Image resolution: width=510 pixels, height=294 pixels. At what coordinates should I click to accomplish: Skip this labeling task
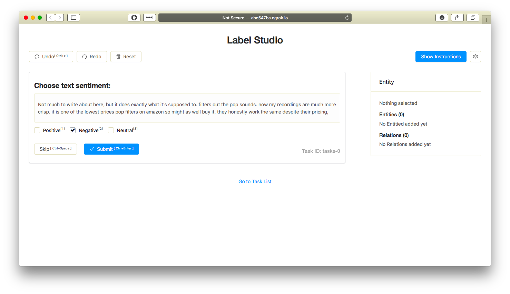[x=56, y=149]
